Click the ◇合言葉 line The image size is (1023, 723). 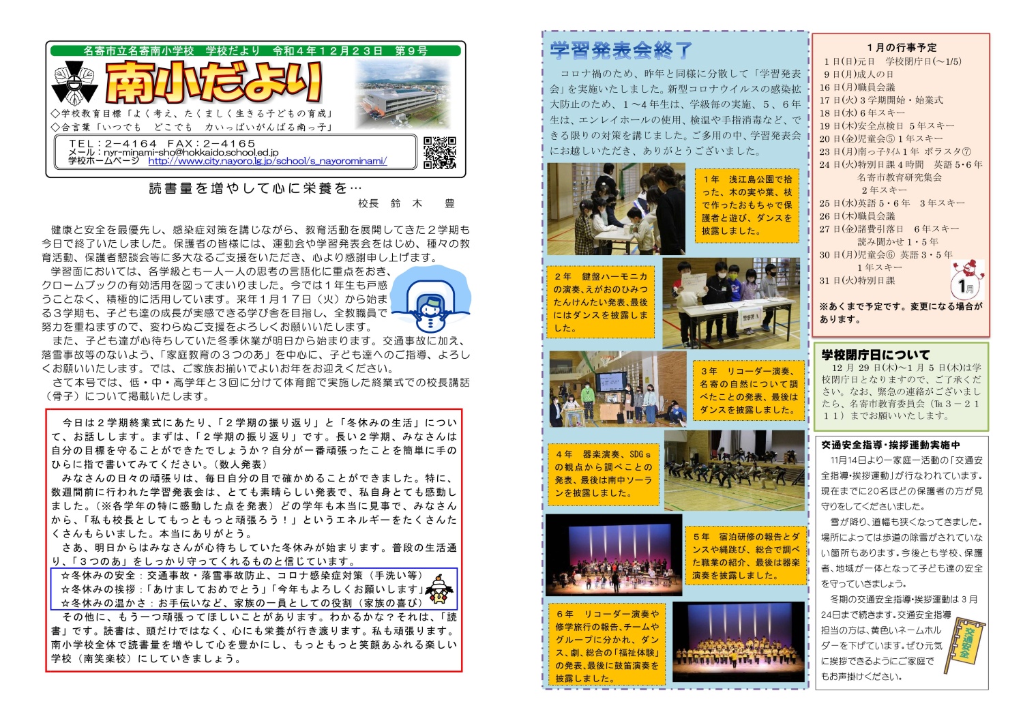(x=192, y=127)
